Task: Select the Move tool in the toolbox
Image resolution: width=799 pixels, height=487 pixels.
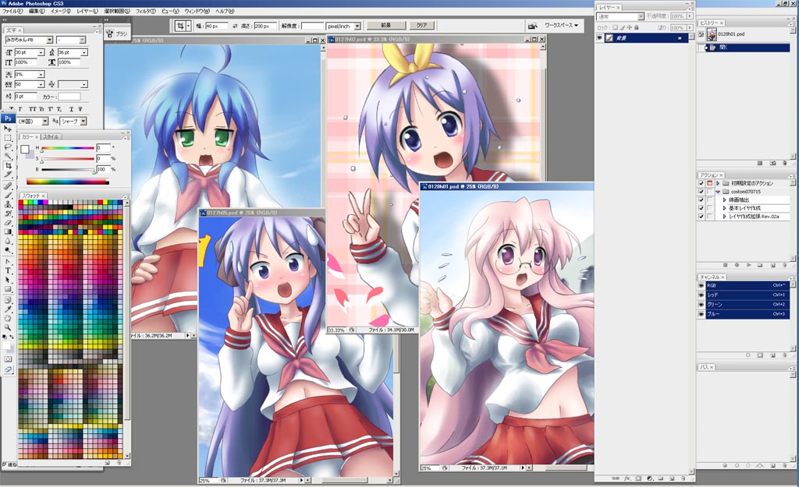Action: tap(8, 129)
